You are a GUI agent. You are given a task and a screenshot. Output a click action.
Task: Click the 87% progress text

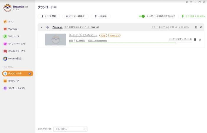[71, 41]
